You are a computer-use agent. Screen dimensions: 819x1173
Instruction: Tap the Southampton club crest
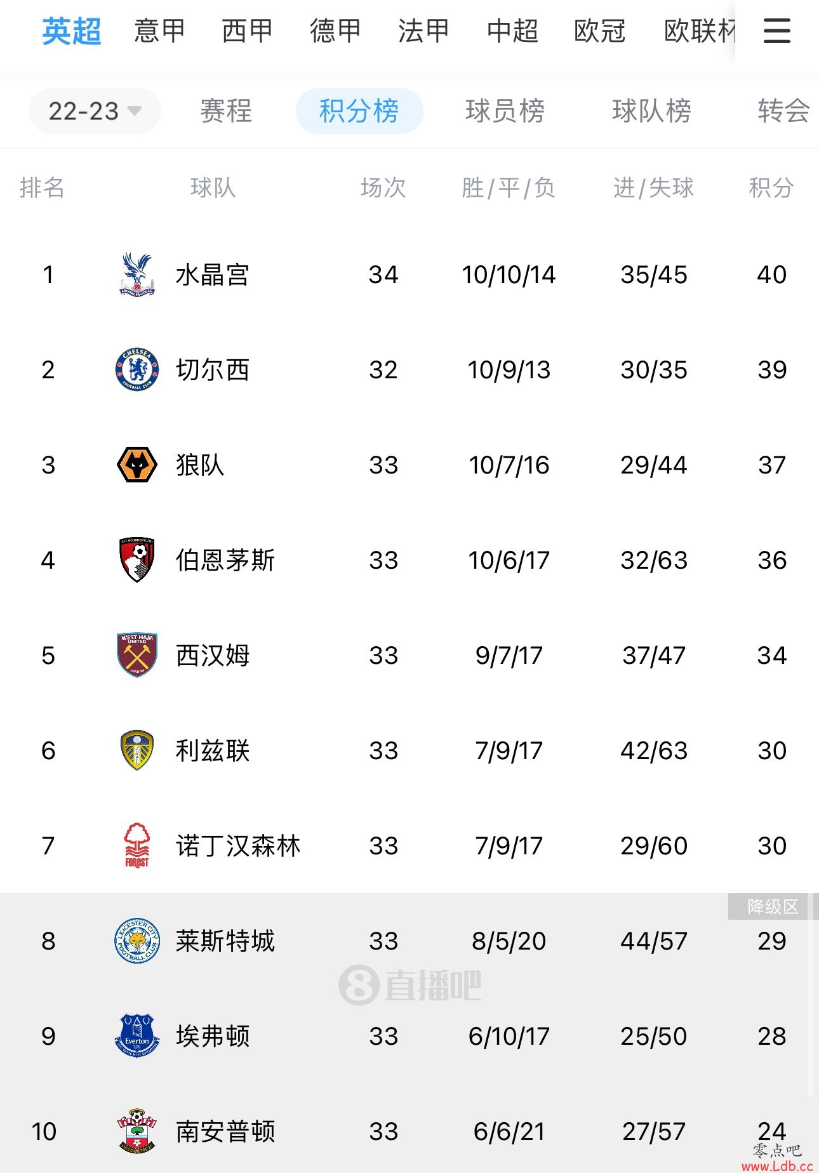137,1131
